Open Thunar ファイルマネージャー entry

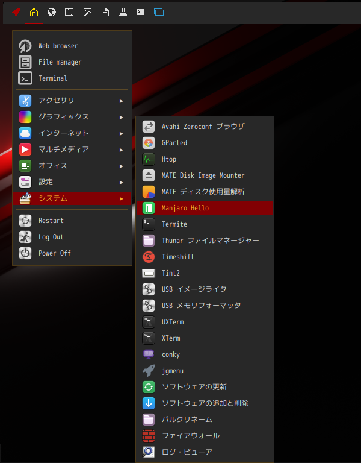click(205, 241)
